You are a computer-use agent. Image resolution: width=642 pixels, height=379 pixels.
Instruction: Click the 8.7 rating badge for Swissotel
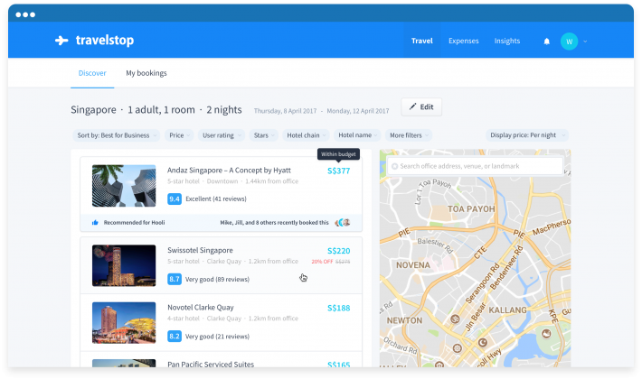coord(175,280)
